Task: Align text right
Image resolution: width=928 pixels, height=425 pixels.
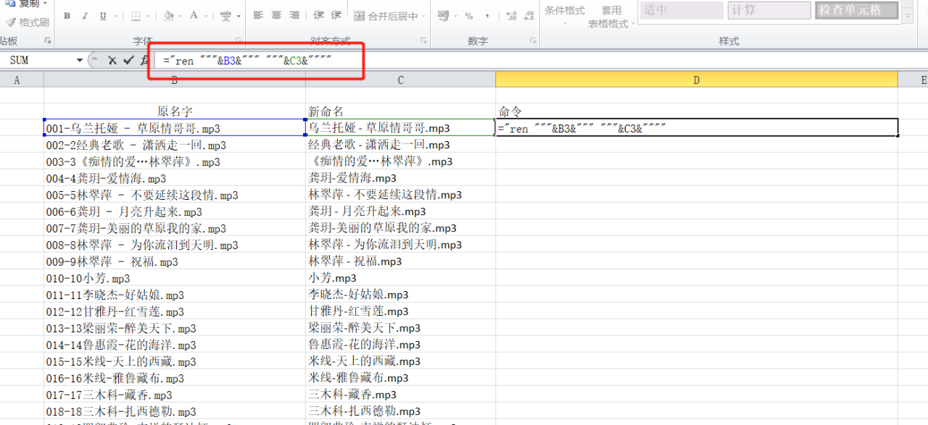Action: [x=294, y=15]
